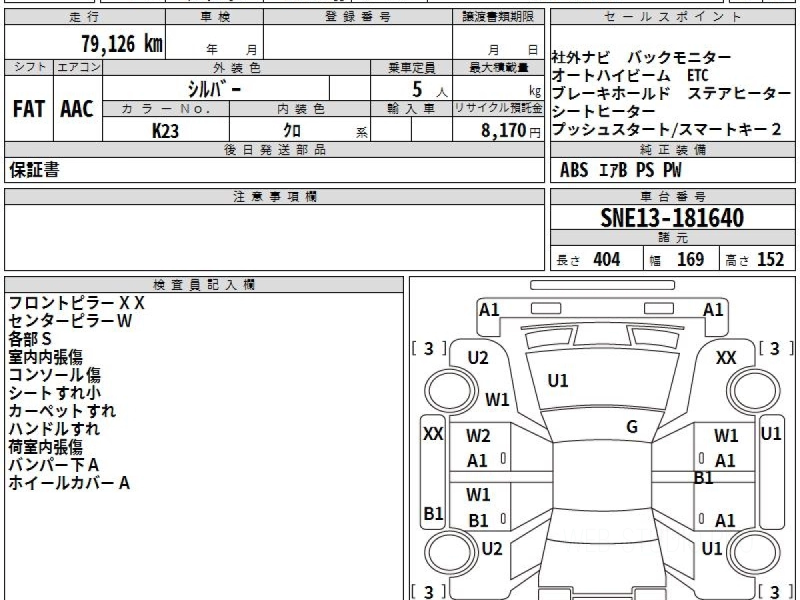Click the U1 mark on the hood
Image resolution: width=800 pixels, height=600 pixels.
[x=557, y=381]
